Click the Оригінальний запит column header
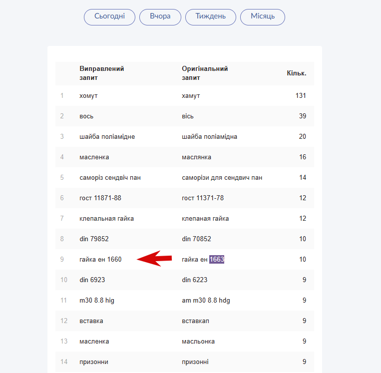 pyautogui.click(x=205, y=73)
